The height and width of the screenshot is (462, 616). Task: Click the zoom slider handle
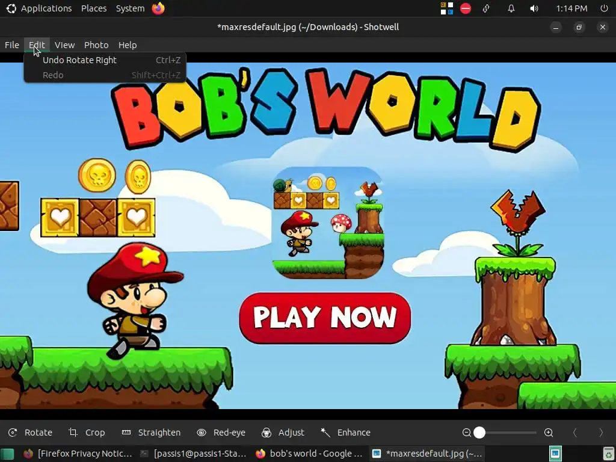[479, 433]
